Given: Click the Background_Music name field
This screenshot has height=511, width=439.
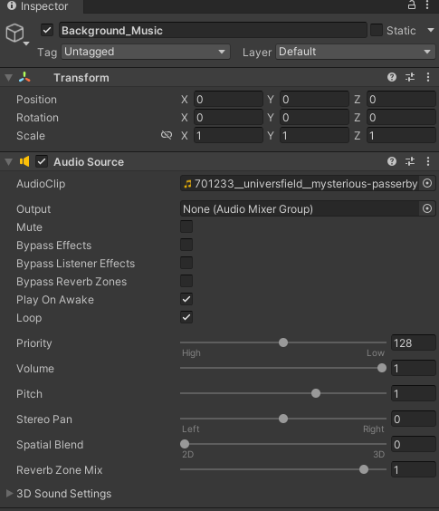Looking at the screenshot, I should pos(213,30).
